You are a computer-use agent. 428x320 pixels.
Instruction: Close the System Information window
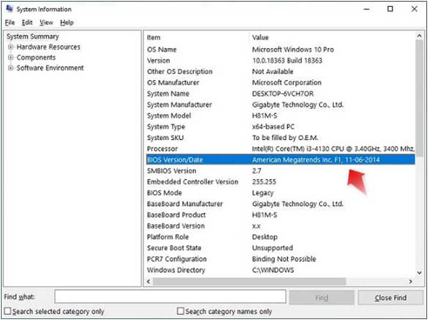[x=414, y=9]
